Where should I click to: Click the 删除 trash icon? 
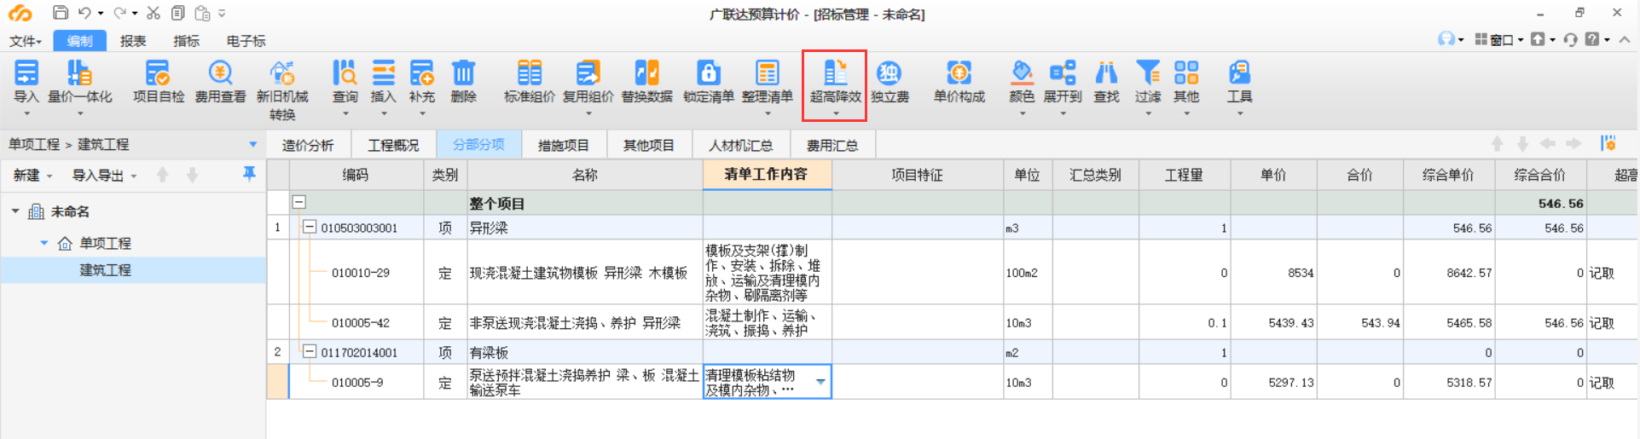click(x=463, y=74)
